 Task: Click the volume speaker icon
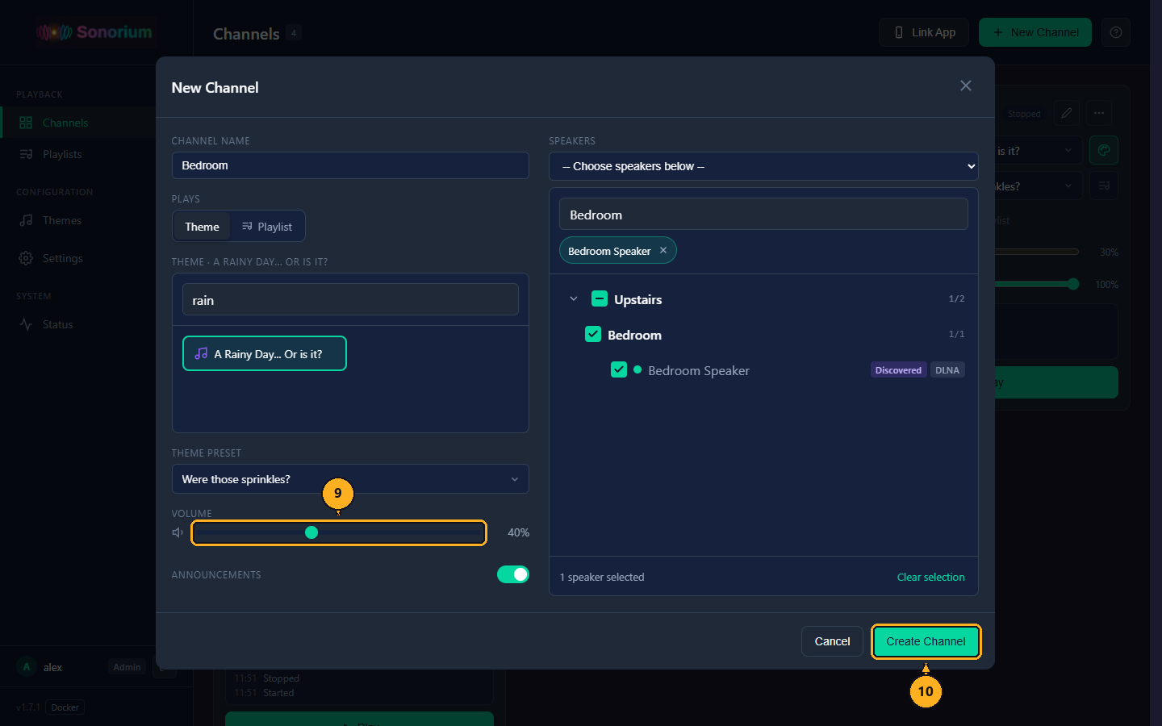(x=178, y=532)
